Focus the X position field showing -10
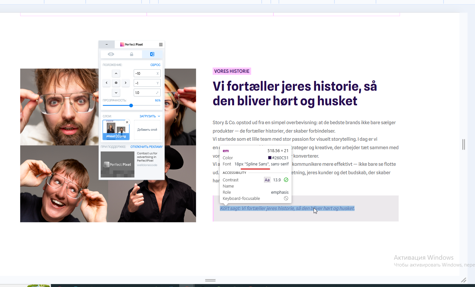The height and width of the screenshot is (287, 475). tap(147, 73)
